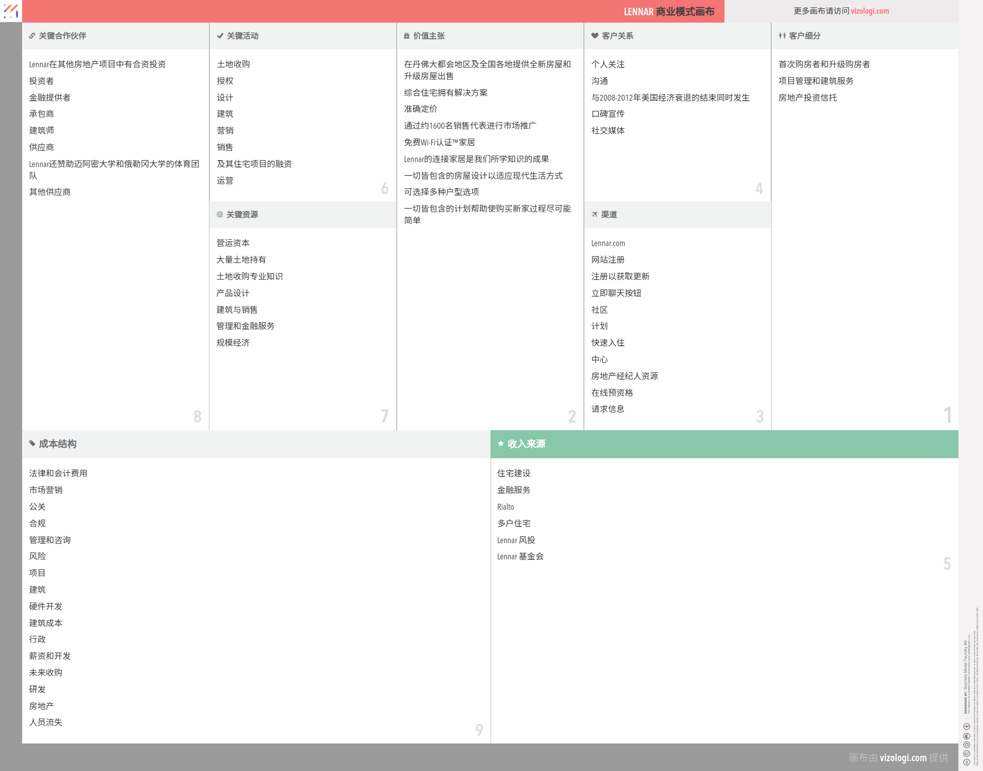Click the 立即聊天按钮 channel item
This screenshot has height=771, width=983.
click(x=616, y=293)
